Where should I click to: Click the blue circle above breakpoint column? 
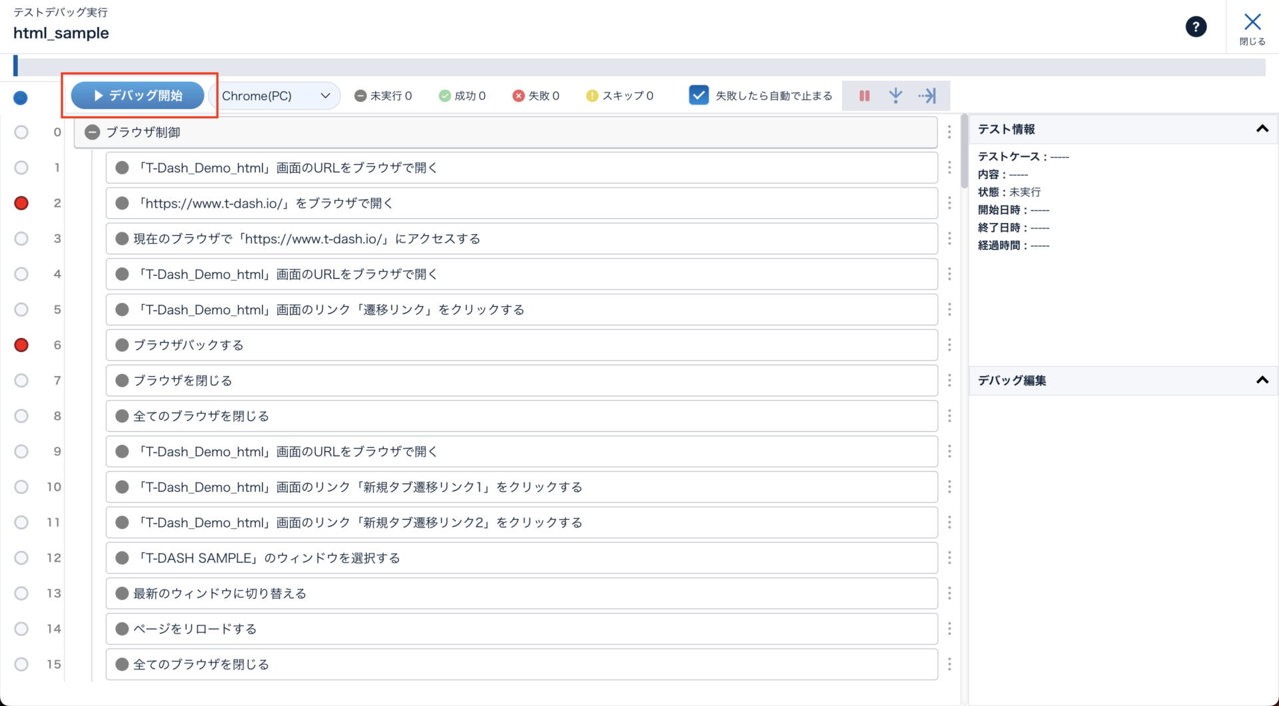coord(21,98)
